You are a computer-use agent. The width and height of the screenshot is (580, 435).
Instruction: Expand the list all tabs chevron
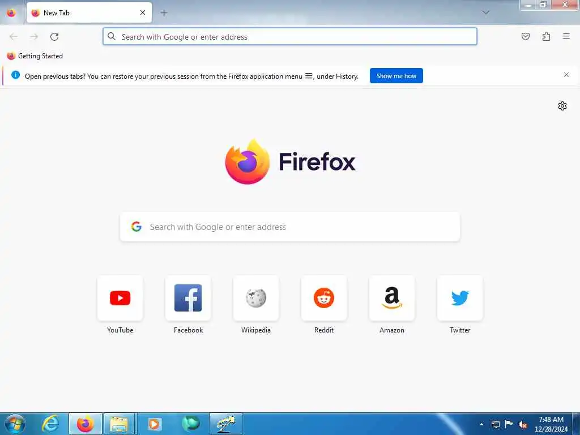point(485,12)
